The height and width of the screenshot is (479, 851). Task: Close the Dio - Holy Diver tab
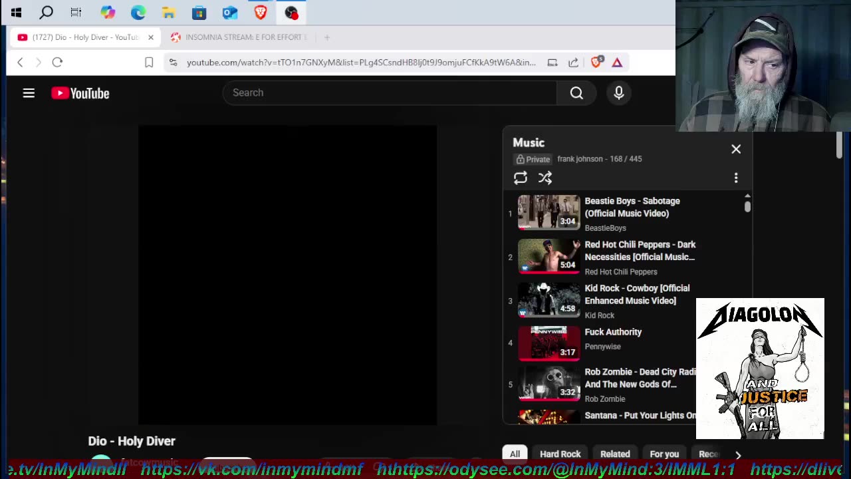pyautogui.click(x=151, y=37)
